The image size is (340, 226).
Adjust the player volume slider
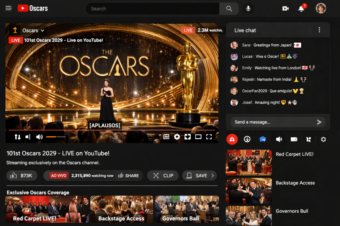click(x=55, y=137)
